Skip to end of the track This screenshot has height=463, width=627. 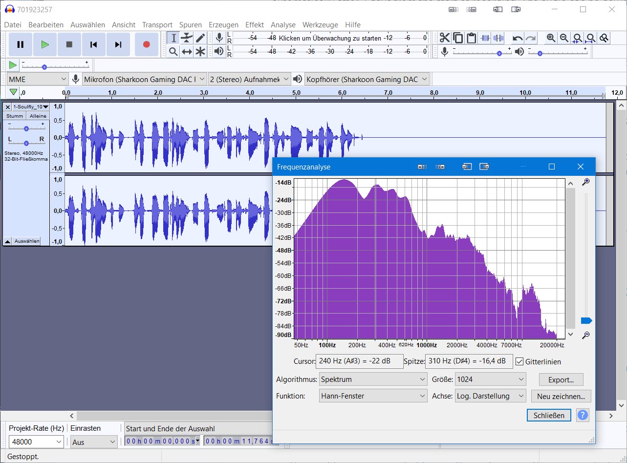(118, 44)
